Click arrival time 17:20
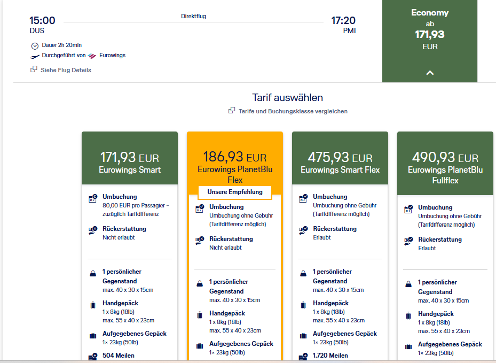Screen dimensions: 496x363 (x=343, y=21)
